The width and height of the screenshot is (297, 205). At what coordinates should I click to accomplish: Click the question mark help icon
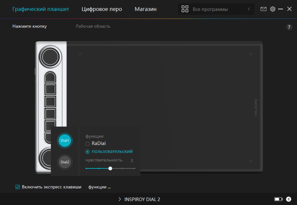[289, 27]
